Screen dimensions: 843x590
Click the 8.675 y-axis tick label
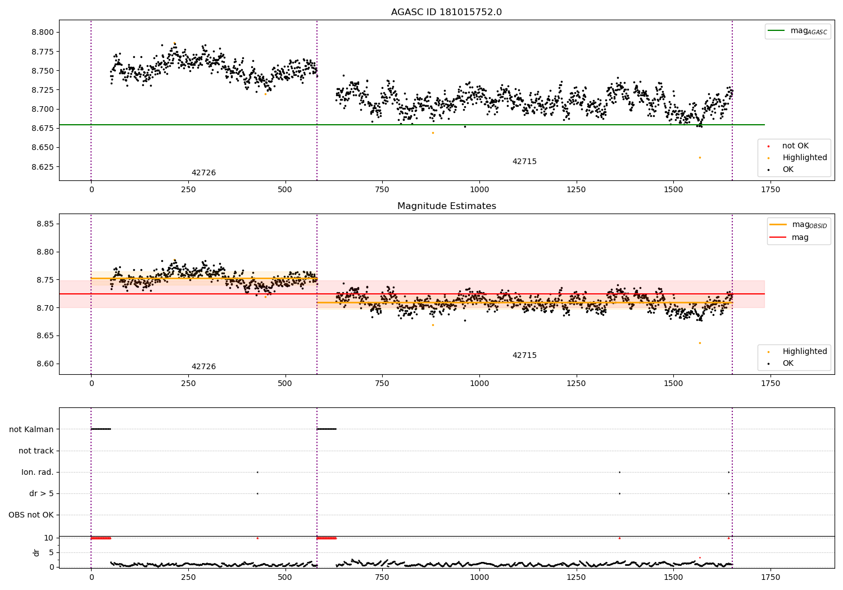click(43, 129)
